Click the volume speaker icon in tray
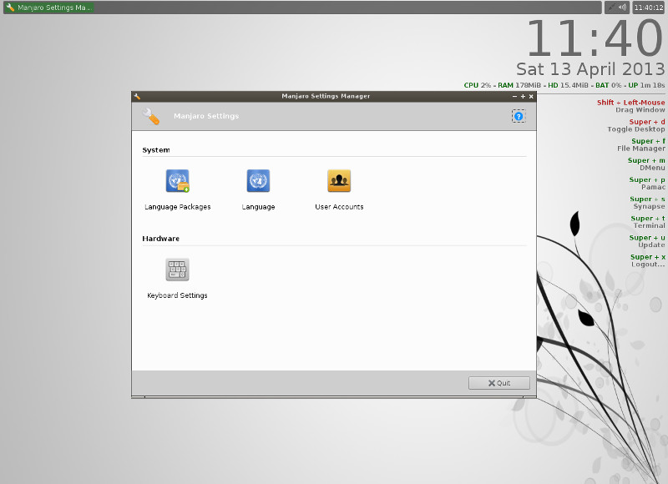The width and height of the screenshot is (668, 484). (x=622, y=8)
